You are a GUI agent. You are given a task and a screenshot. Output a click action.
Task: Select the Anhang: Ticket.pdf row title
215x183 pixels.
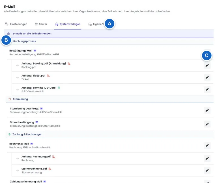click(33, 76)
